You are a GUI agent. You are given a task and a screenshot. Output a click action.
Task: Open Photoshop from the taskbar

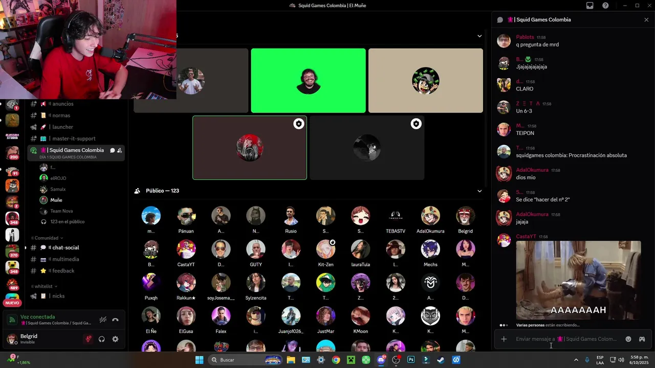411,360
